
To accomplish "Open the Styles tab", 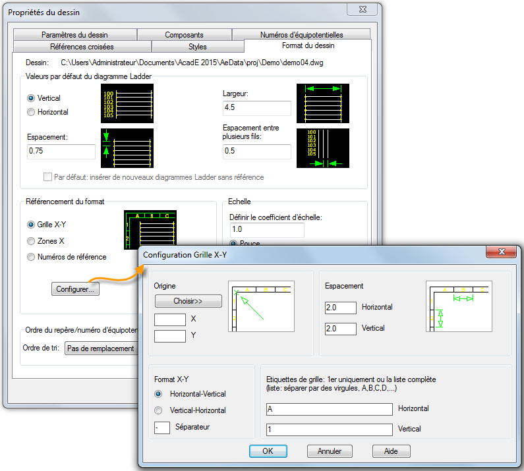I will click(198, 47).
